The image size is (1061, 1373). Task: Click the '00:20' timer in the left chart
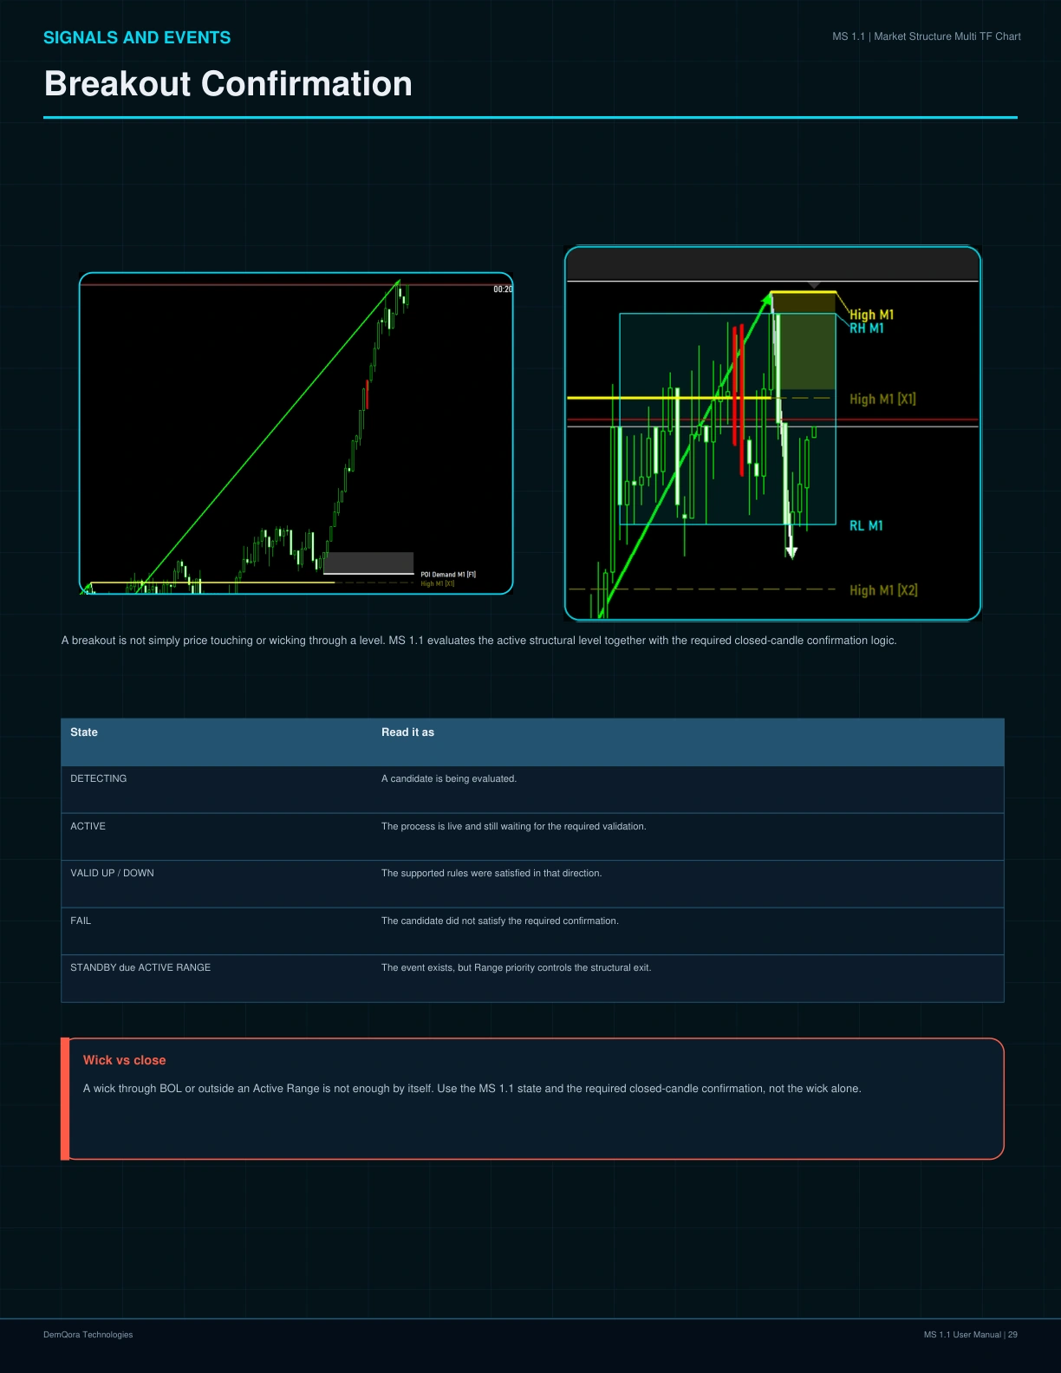click(x=503, y=290)
